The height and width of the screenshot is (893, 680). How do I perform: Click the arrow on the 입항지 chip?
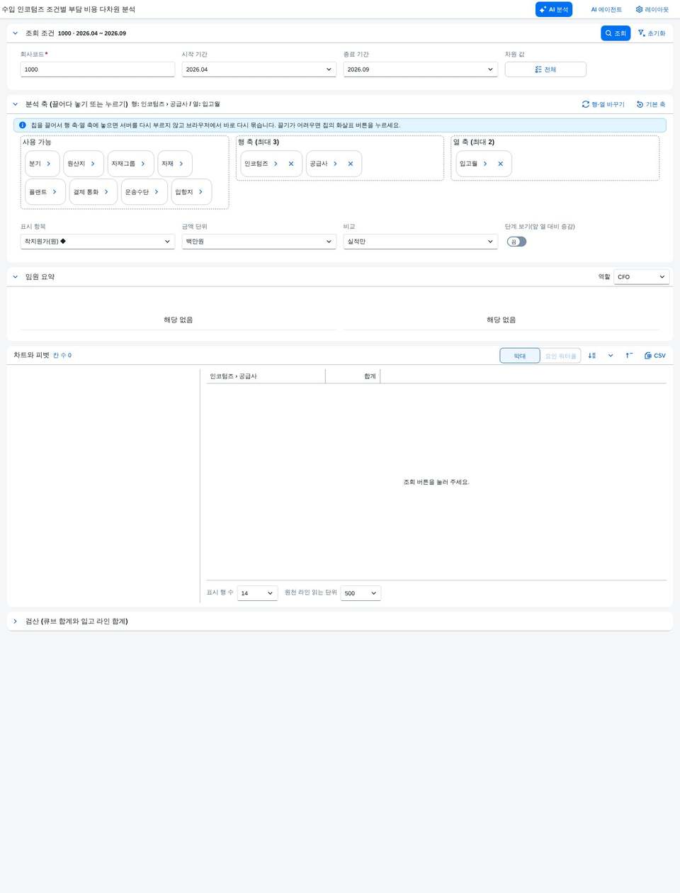[200, 192]
